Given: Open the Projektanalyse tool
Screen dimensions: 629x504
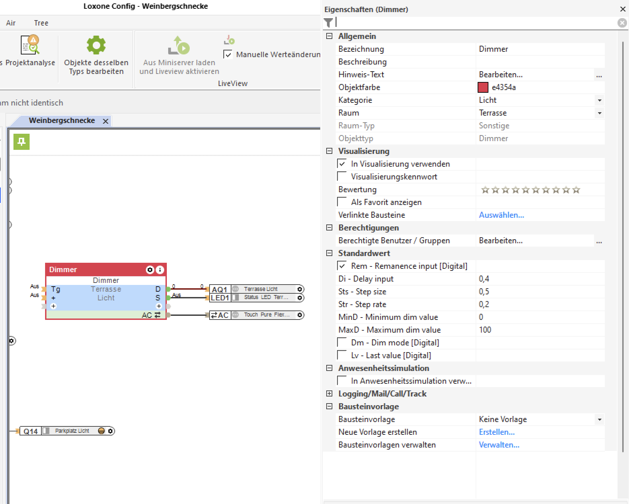Looking at the screenshot, I should pos(30,50).
